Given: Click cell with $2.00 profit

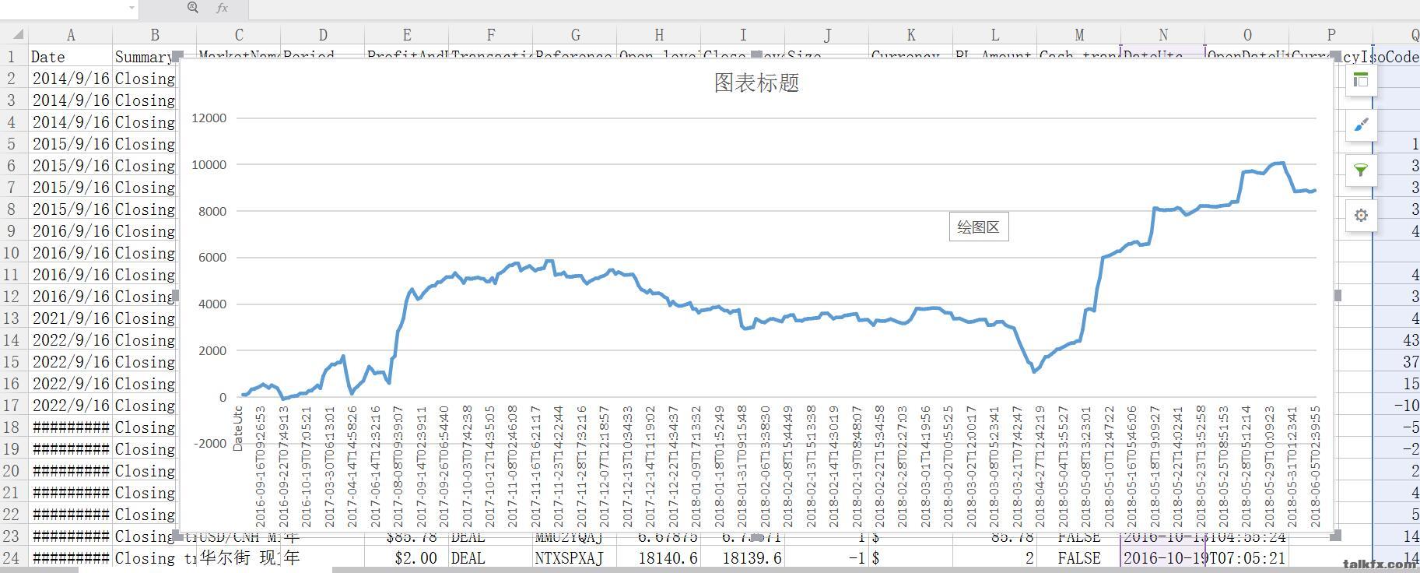Looking at the screenshot, I should pos(406,557).
